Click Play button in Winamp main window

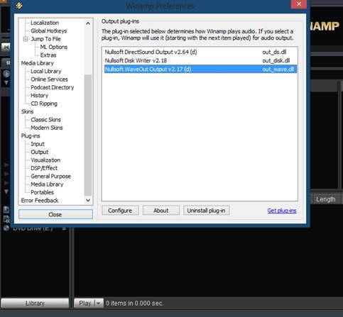pyautogui.click(x=85, y=303)
